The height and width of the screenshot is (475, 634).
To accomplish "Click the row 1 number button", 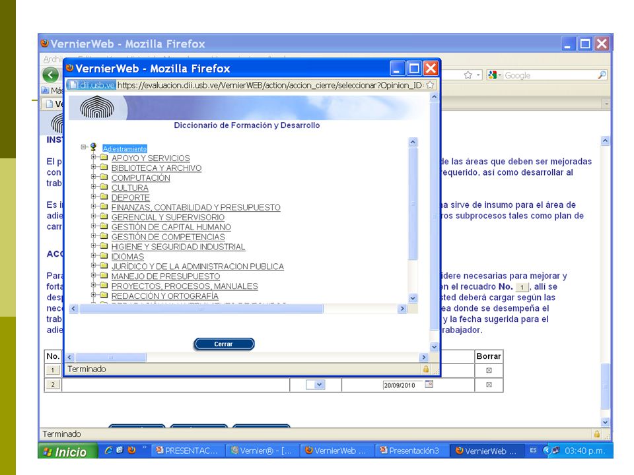I will (x=53, y=369).
